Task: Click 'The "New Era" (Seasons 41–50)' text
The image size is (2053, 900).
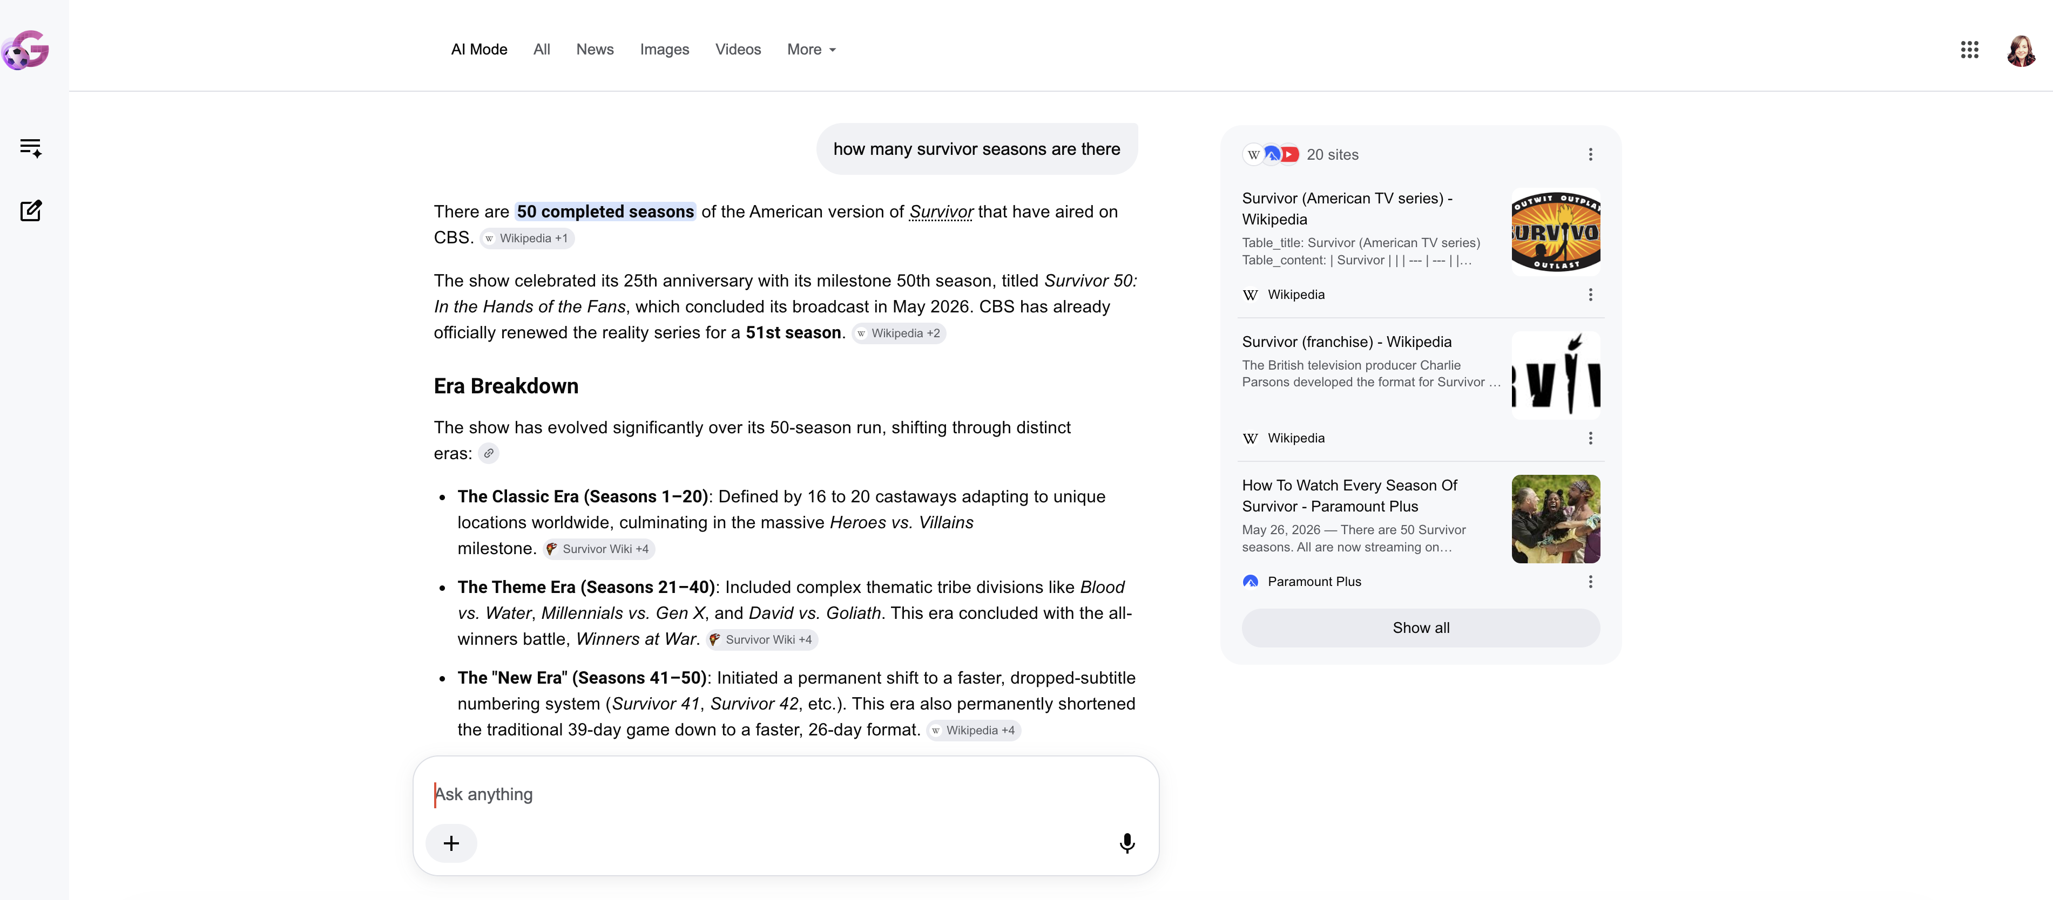Action: coord(582,679)
